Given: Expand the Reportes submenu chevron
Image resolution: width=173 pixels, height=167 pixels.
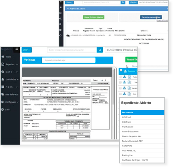Looking at the screenshot, I should coord(17,64).
